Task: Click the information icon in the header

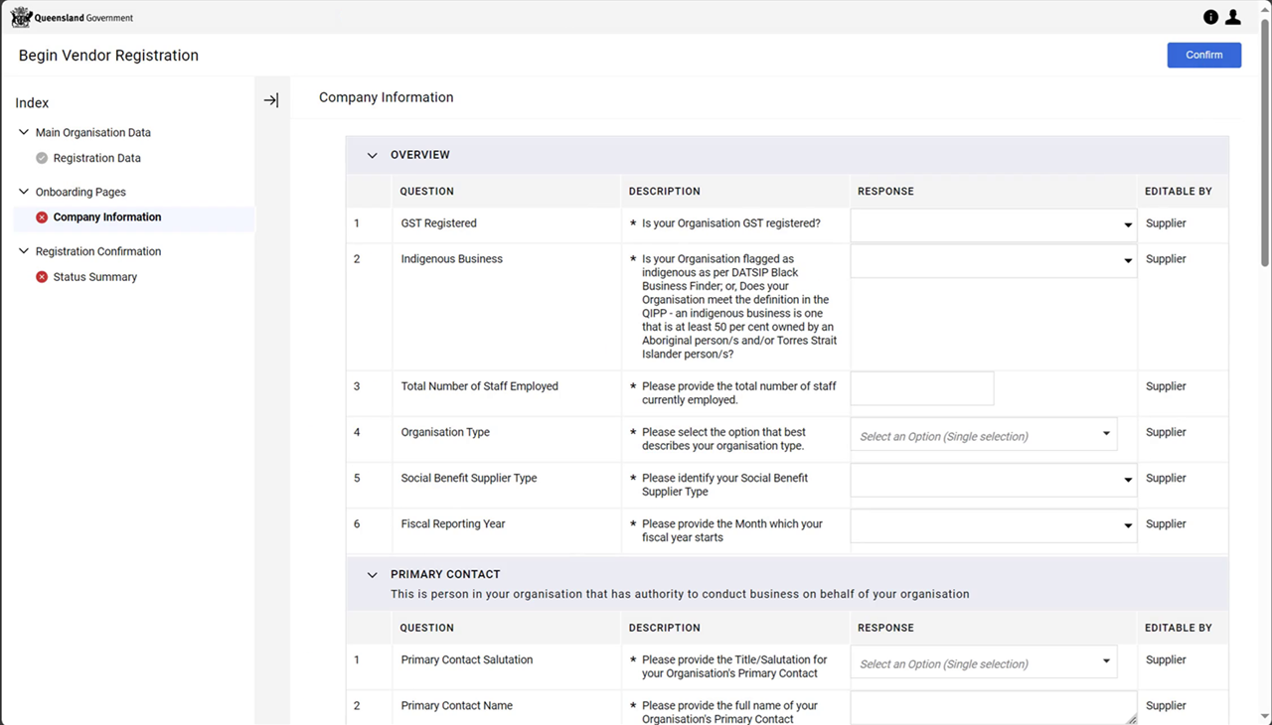Action: pos(1210,17)
